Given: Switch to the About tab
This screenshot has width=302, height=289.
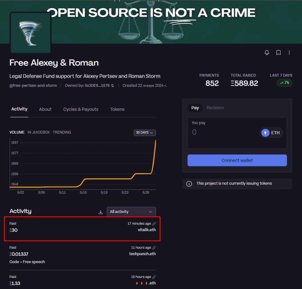Looking at the screenshot, I should [x=45, y=109].
